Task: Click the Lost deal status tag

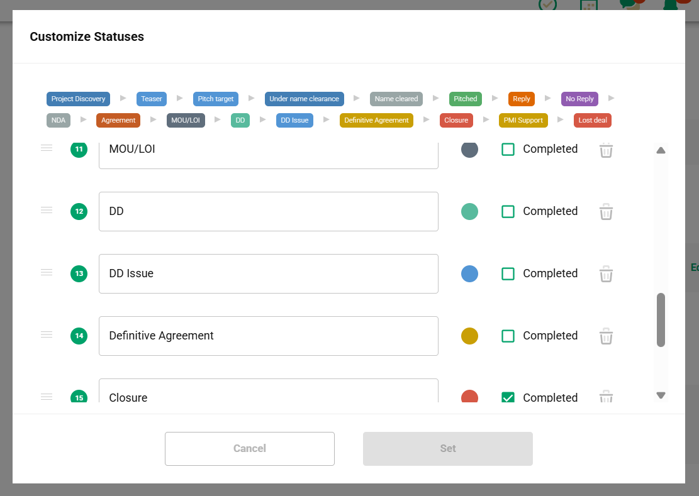Action: coord(593,120)
